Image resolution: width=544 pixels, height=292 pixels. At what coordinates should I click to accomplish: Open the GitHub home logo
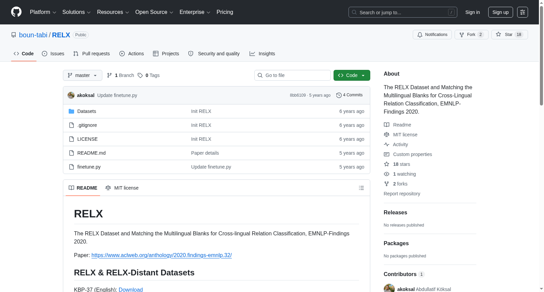16,12
